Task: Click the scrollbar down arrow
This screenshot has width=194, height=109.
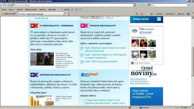Action: pos(193,104)
